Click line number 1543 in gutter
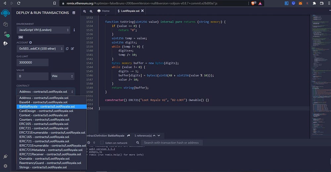The height and width of the screenshot is (172, 331). coord(89,63)
